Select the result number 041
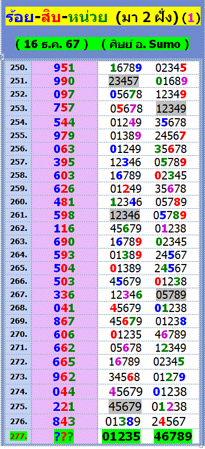The image size is (205, 449). pyautogui.click(x=64, y=308)
